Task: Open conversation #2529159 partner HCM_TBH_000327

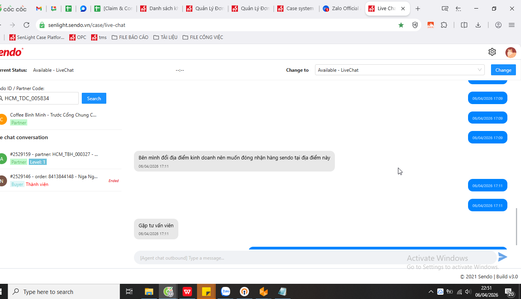Action: [x=60, y=158]
